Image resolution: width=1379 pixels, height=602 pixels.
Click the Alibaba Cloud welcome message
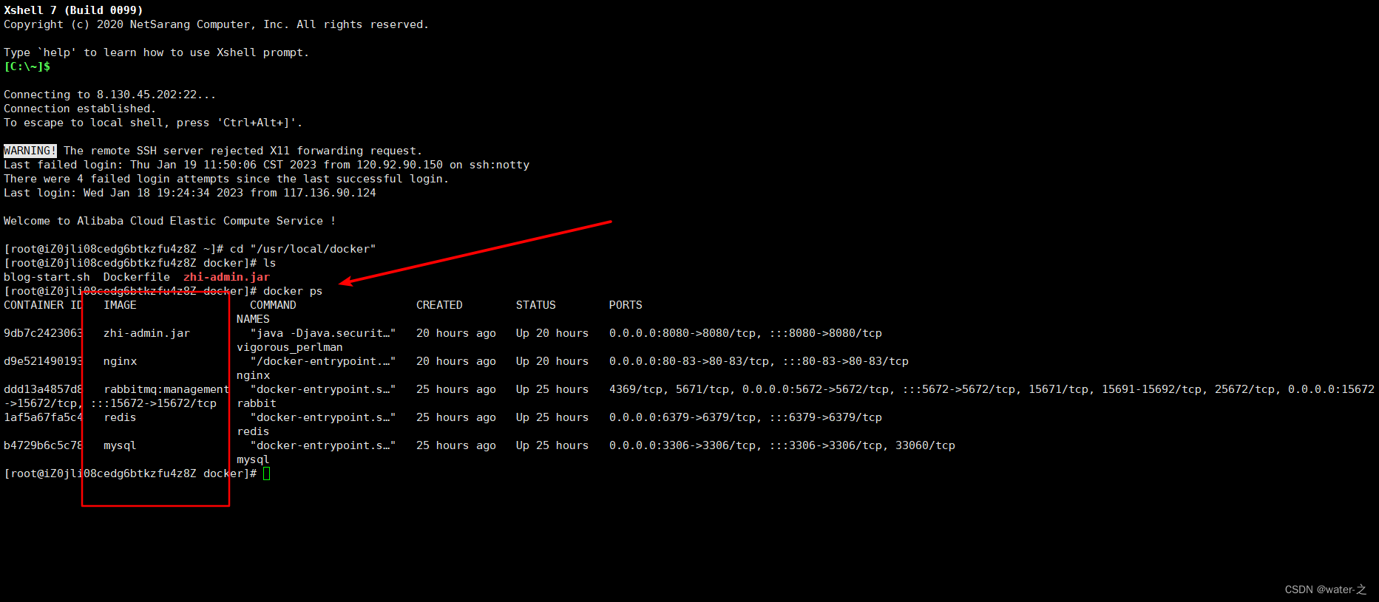170,221
